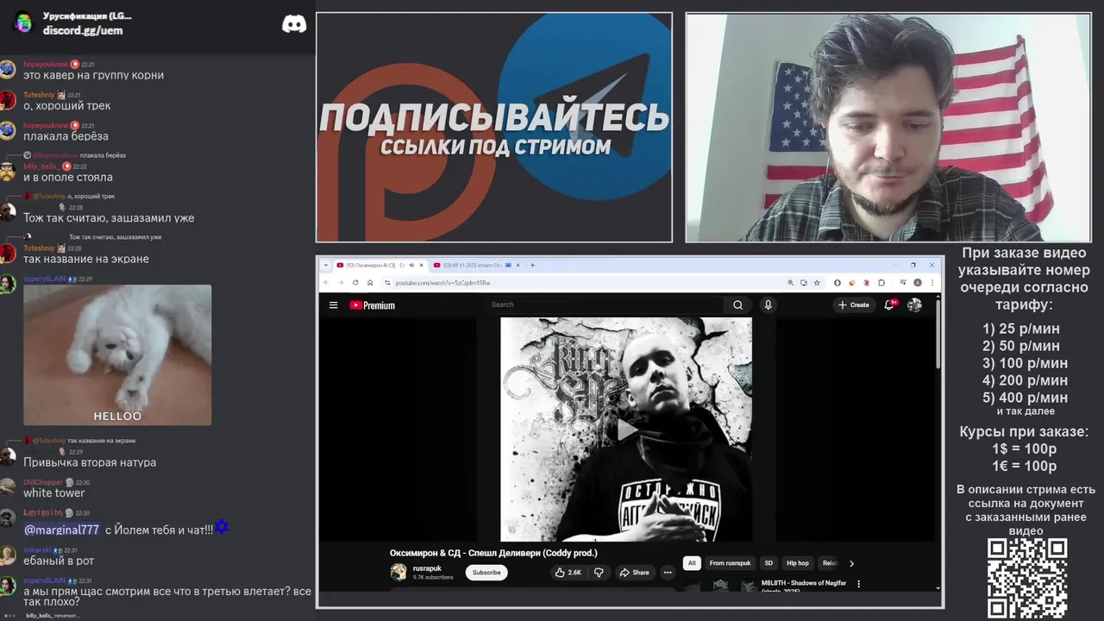Click the Discord server avatar icon

coord(23,23)
